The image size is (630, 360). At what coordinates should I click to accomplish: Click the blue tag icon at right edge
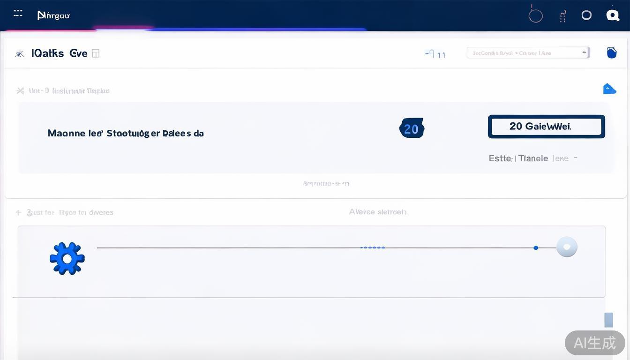tap(609, 89)
